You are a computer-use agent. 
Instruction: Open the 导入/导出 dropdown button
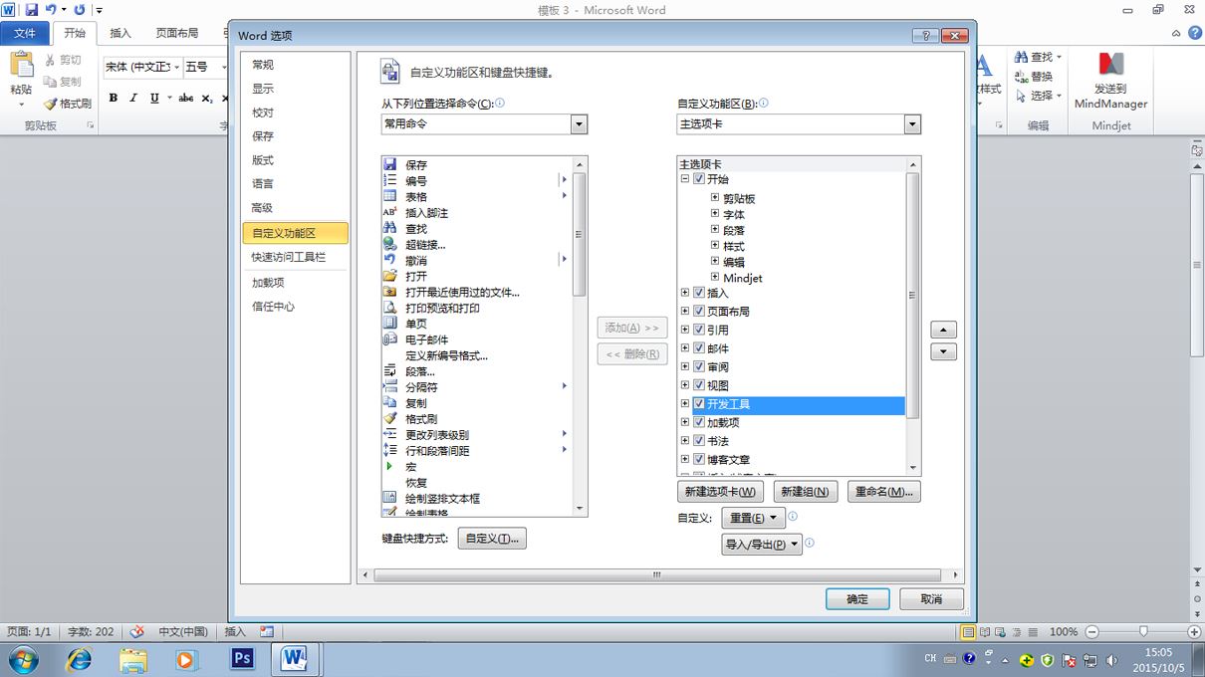(x=762, y=545)
